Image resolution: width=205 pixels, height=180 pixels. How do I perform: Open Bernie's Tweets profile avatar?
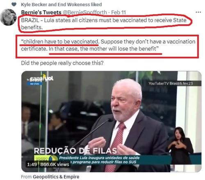[x=9, y=17]
